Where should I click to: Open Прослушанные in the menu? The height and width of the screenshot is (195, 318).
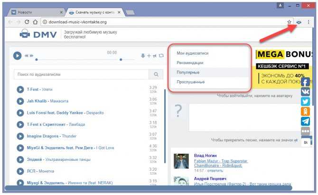(x=210, y=82)
